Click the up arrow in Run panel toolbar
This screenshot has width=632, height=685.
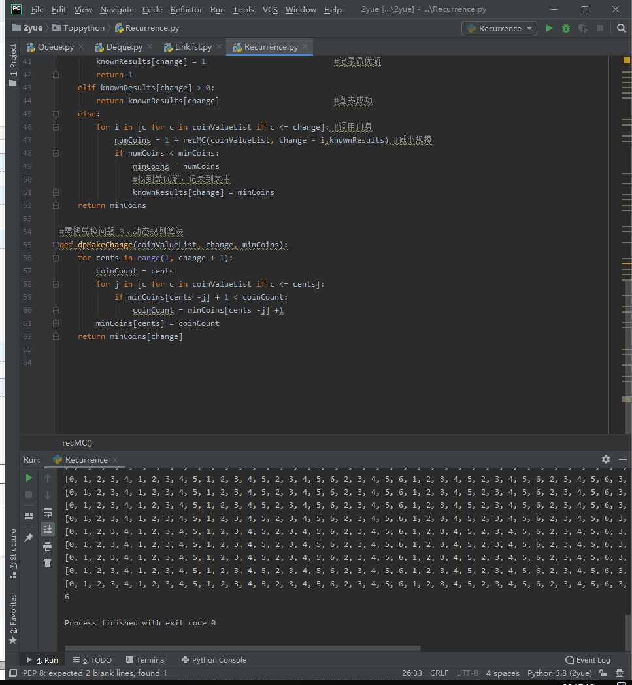click(x=48, y=478)
